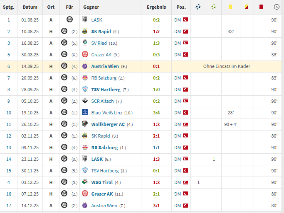Click the Blau-Weiß Linz club crest
This screenshot has height=213, width=284.
[85, 113]
